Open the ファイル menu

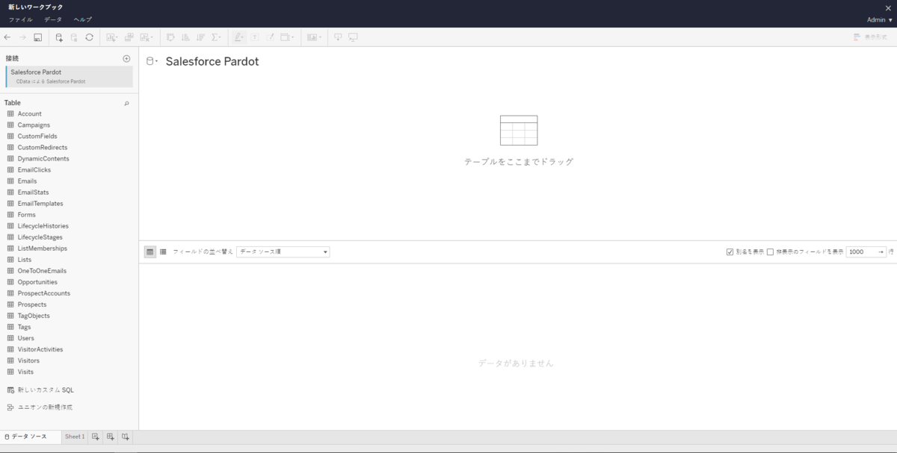point(21,19)
